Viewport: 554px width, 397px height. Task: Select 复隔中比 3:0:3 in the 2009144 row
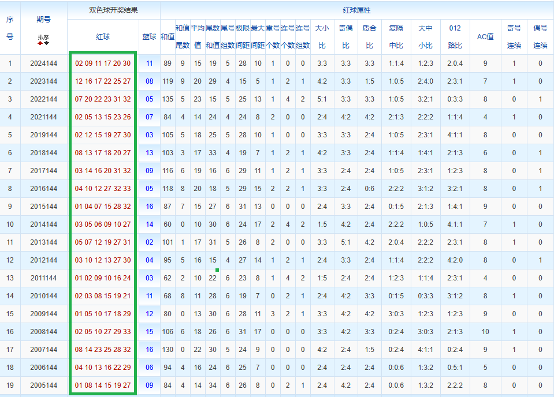(396, 314)
